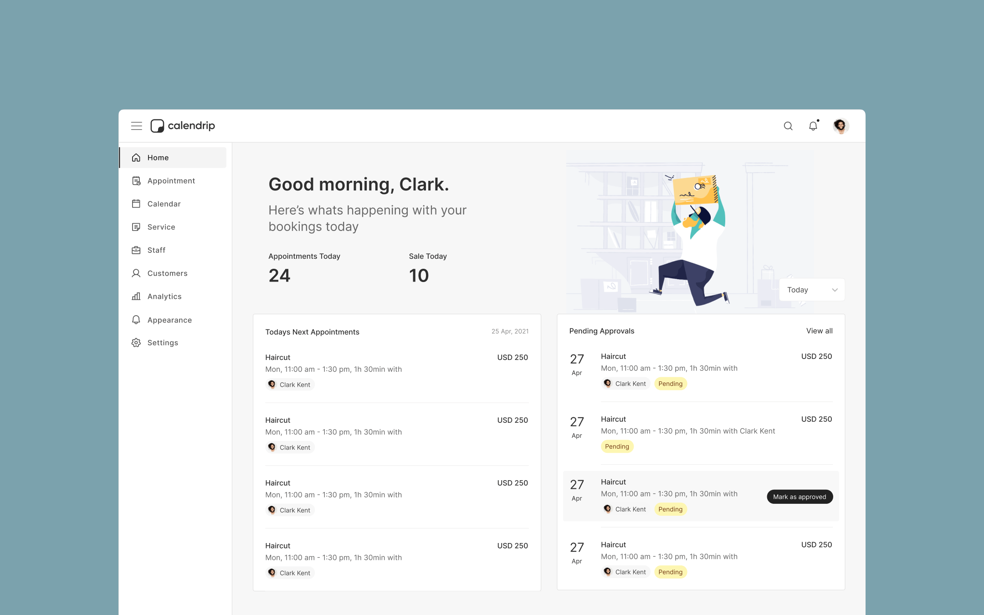The width and height of the screenshot is (984, 615).
Task: Click the Settings gear icon
Action: tap(136, 343)
